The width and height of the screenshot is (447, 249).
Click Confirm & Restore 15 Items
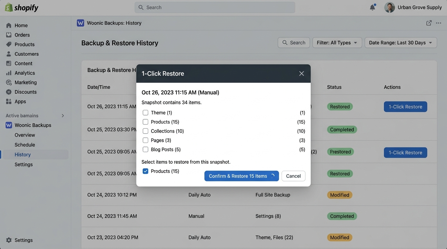coord(242,176)
